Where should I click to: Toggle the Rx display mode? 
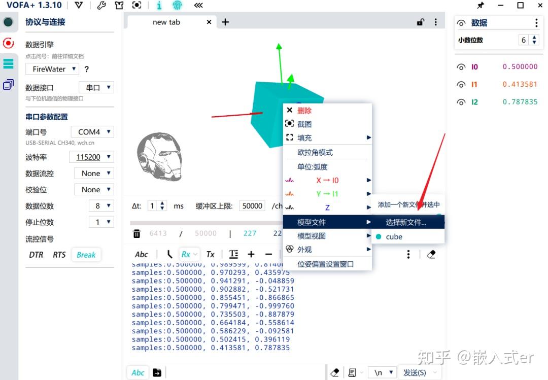coord(186,254)
